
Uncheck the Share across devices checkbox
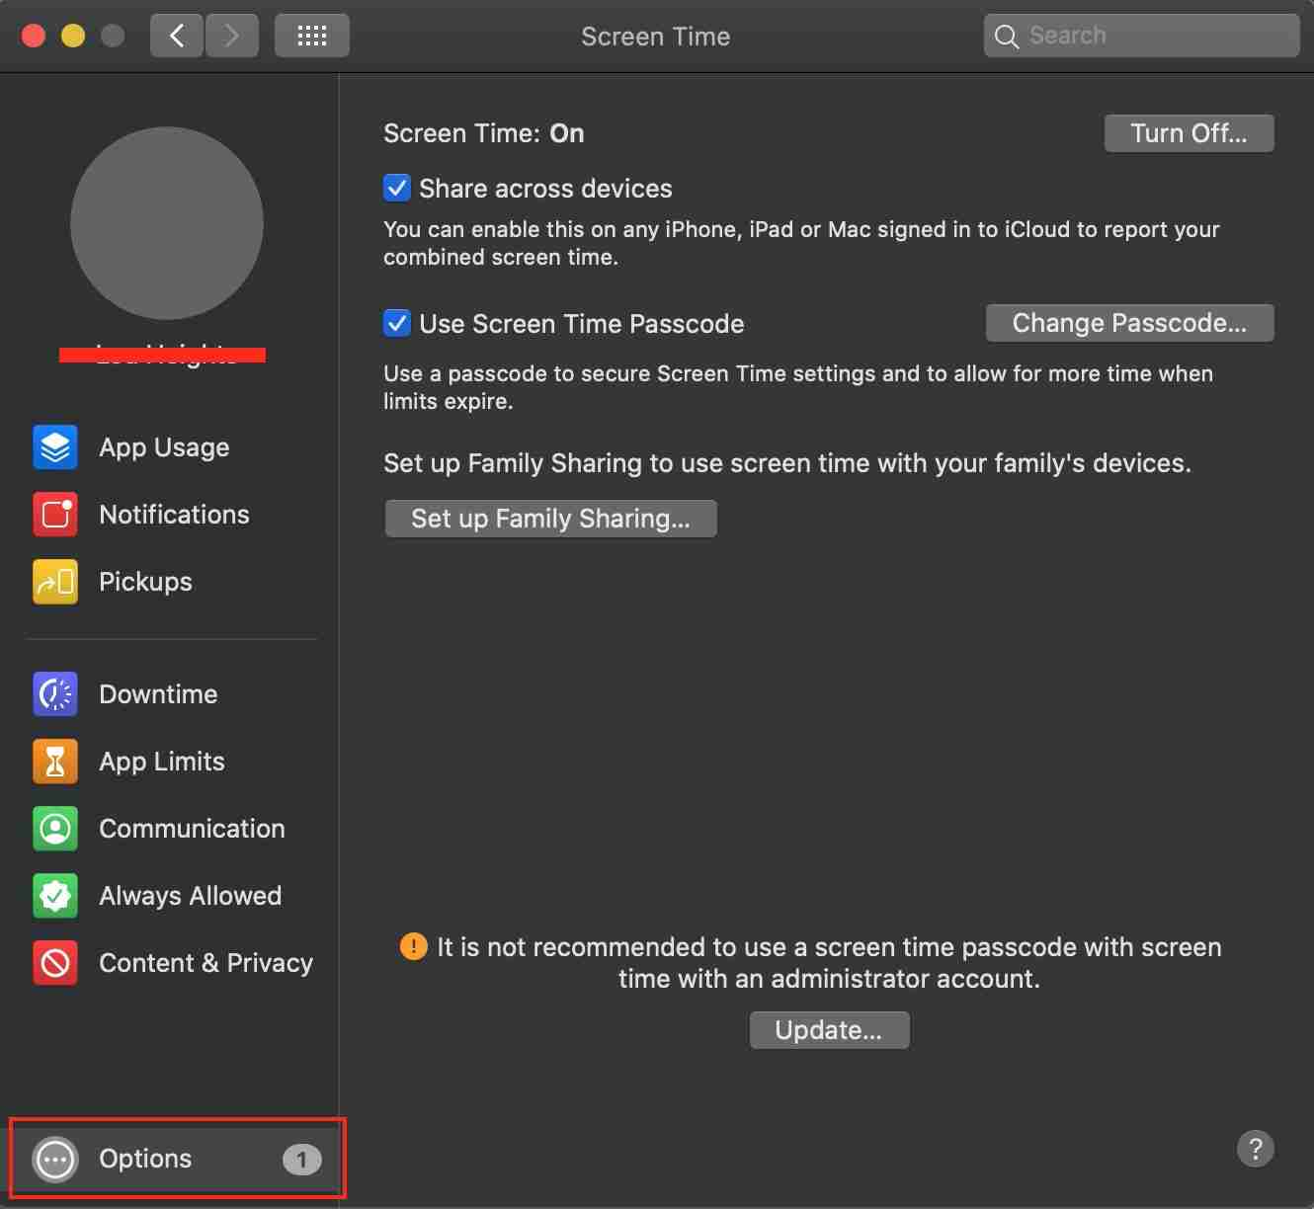(x=397, y=188)
